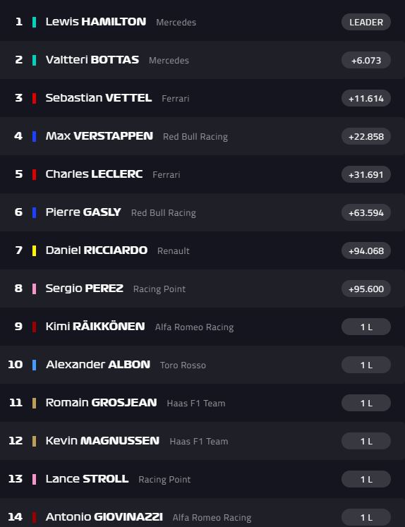Image resolution: width=405 pixels, height=527 pixels.
Task: Select Alexander ALBON driver name
Action: (98, 364)
